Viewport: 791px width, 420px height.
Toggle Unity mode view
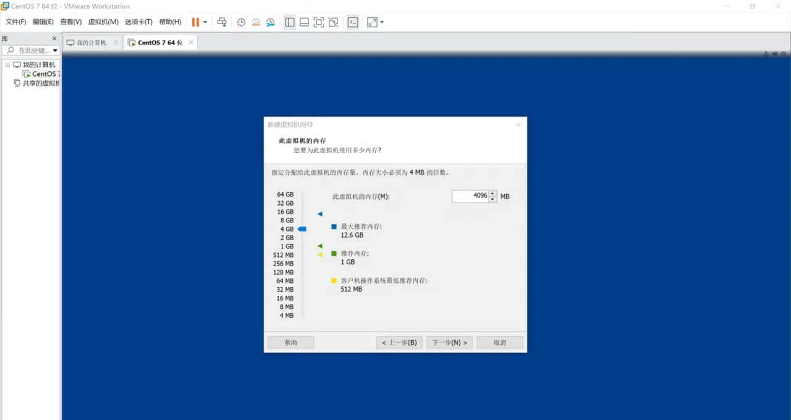pyautogui.click(x=334, y=22)
